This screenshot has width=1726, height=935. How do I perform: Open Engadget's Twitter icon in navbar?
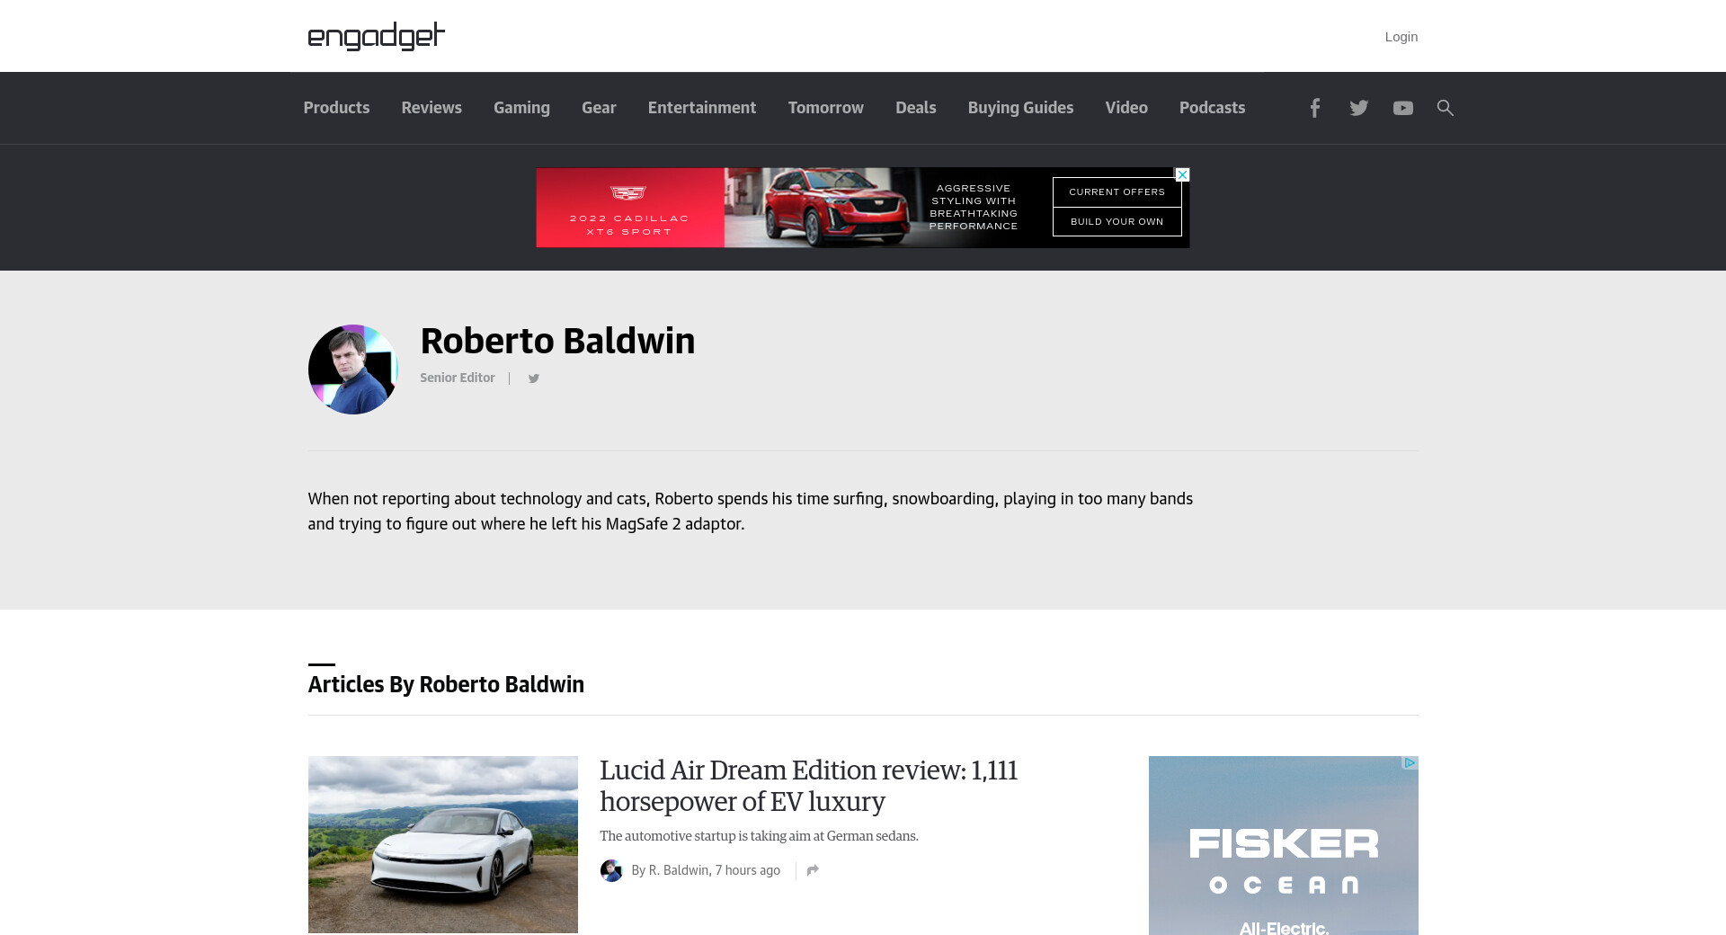pyautogui.click(x=1358, y=108)
